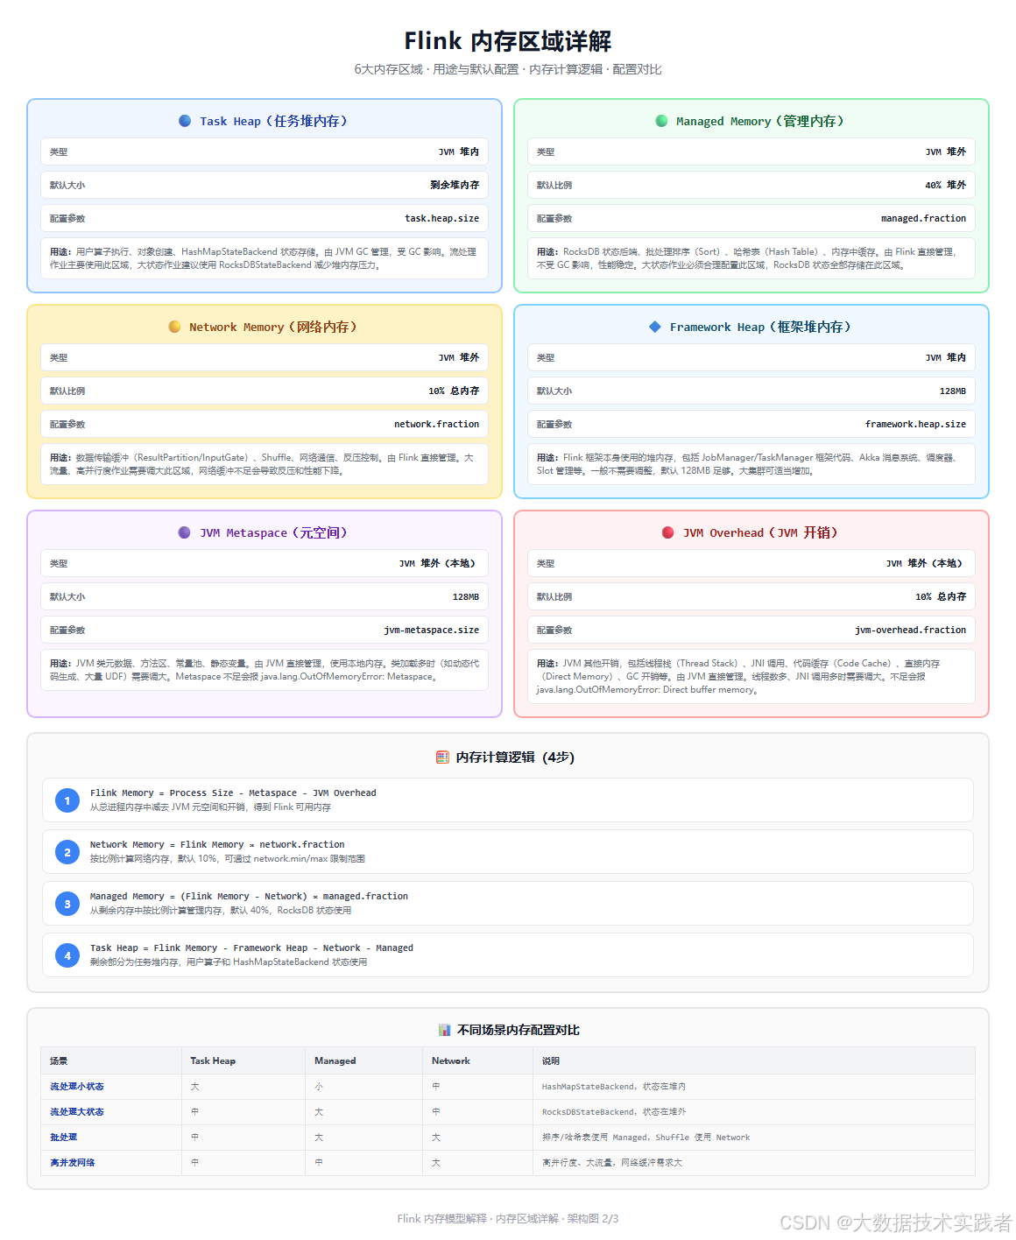The width and height of the screenshot is (1016, 1240).
Task: Click the blue dot beside Task Heap title
Action: (x=185, y=121)
